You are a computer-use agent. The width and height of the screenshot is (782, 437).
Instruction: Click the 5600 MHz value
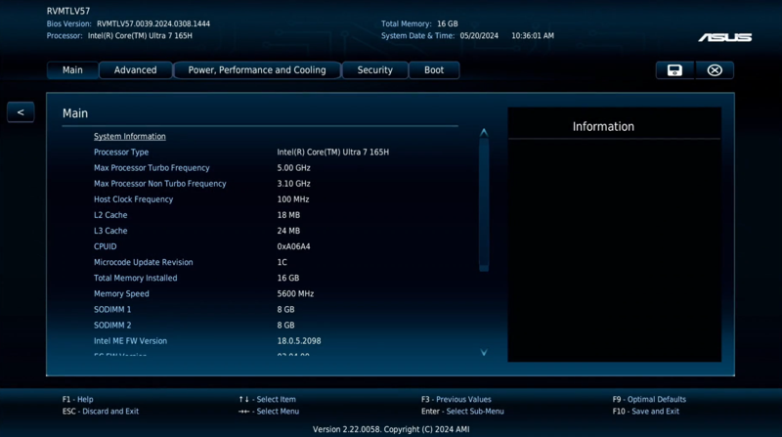(x=295, y=294)
